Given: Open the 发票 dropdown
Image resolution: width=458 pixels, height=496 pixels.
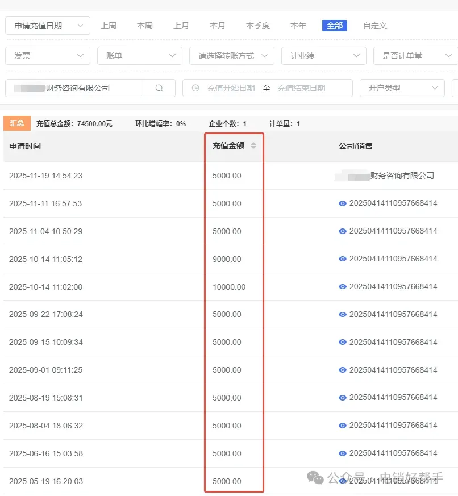Looking at the screenshot, I should [48, 56].
